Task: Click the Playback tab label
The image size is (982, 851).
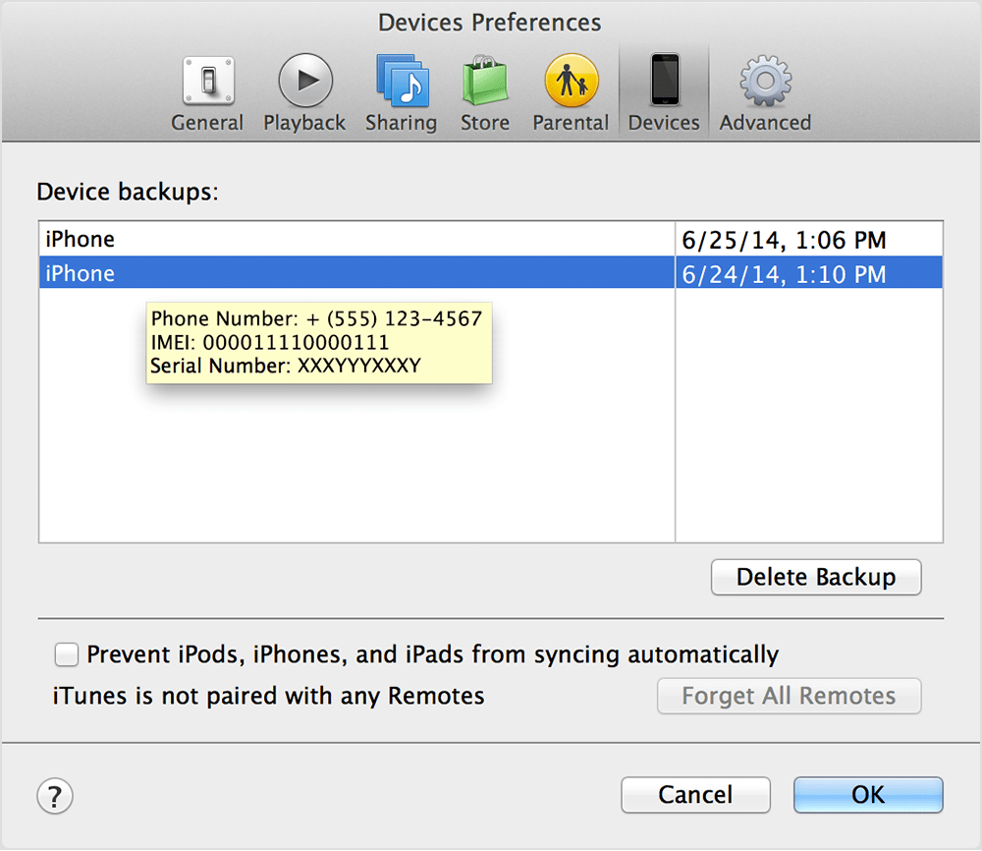Action: point(304,123)
